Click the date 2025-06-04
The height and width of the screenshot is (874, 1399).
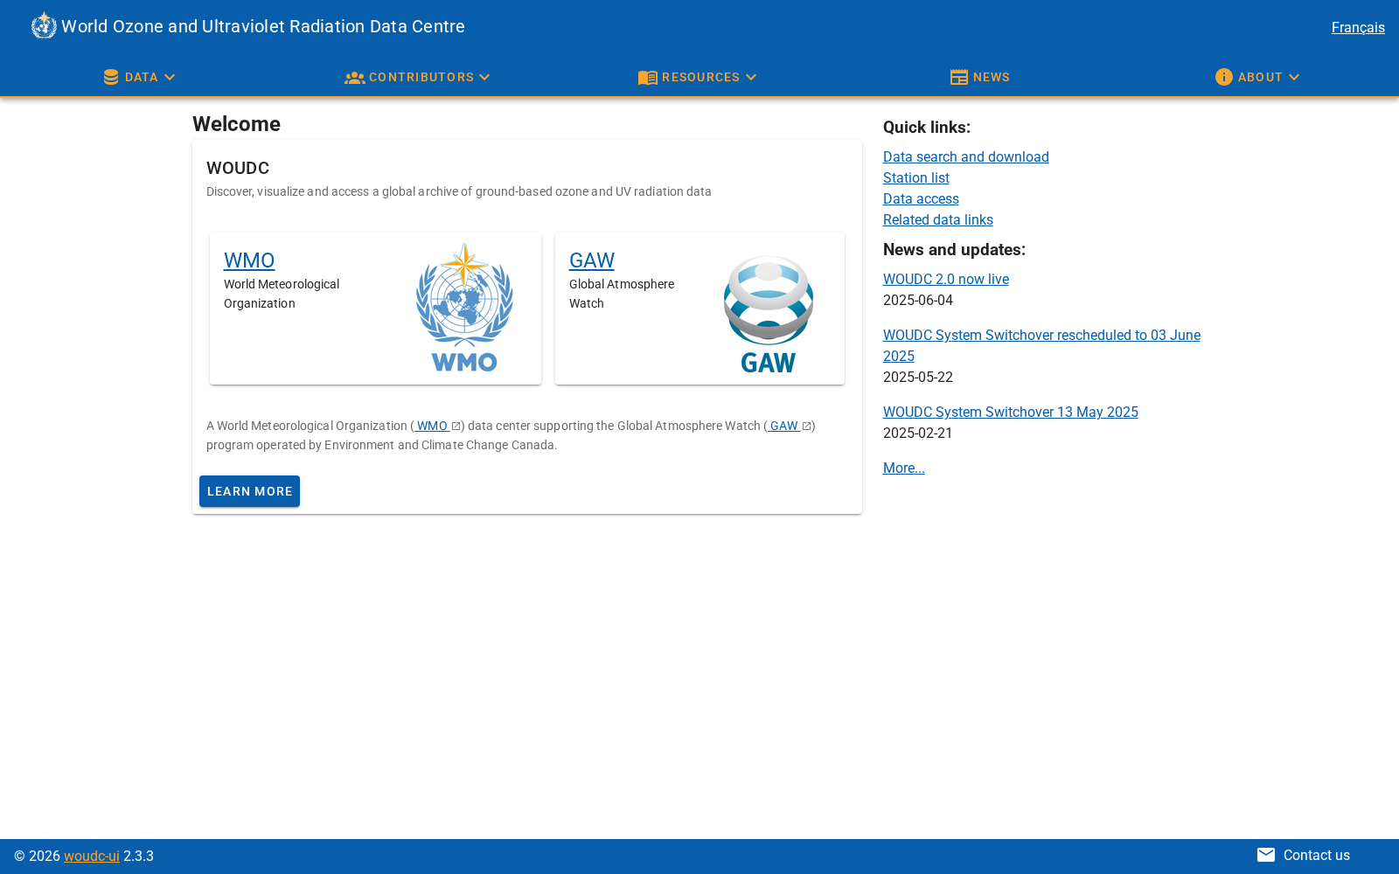918,300
